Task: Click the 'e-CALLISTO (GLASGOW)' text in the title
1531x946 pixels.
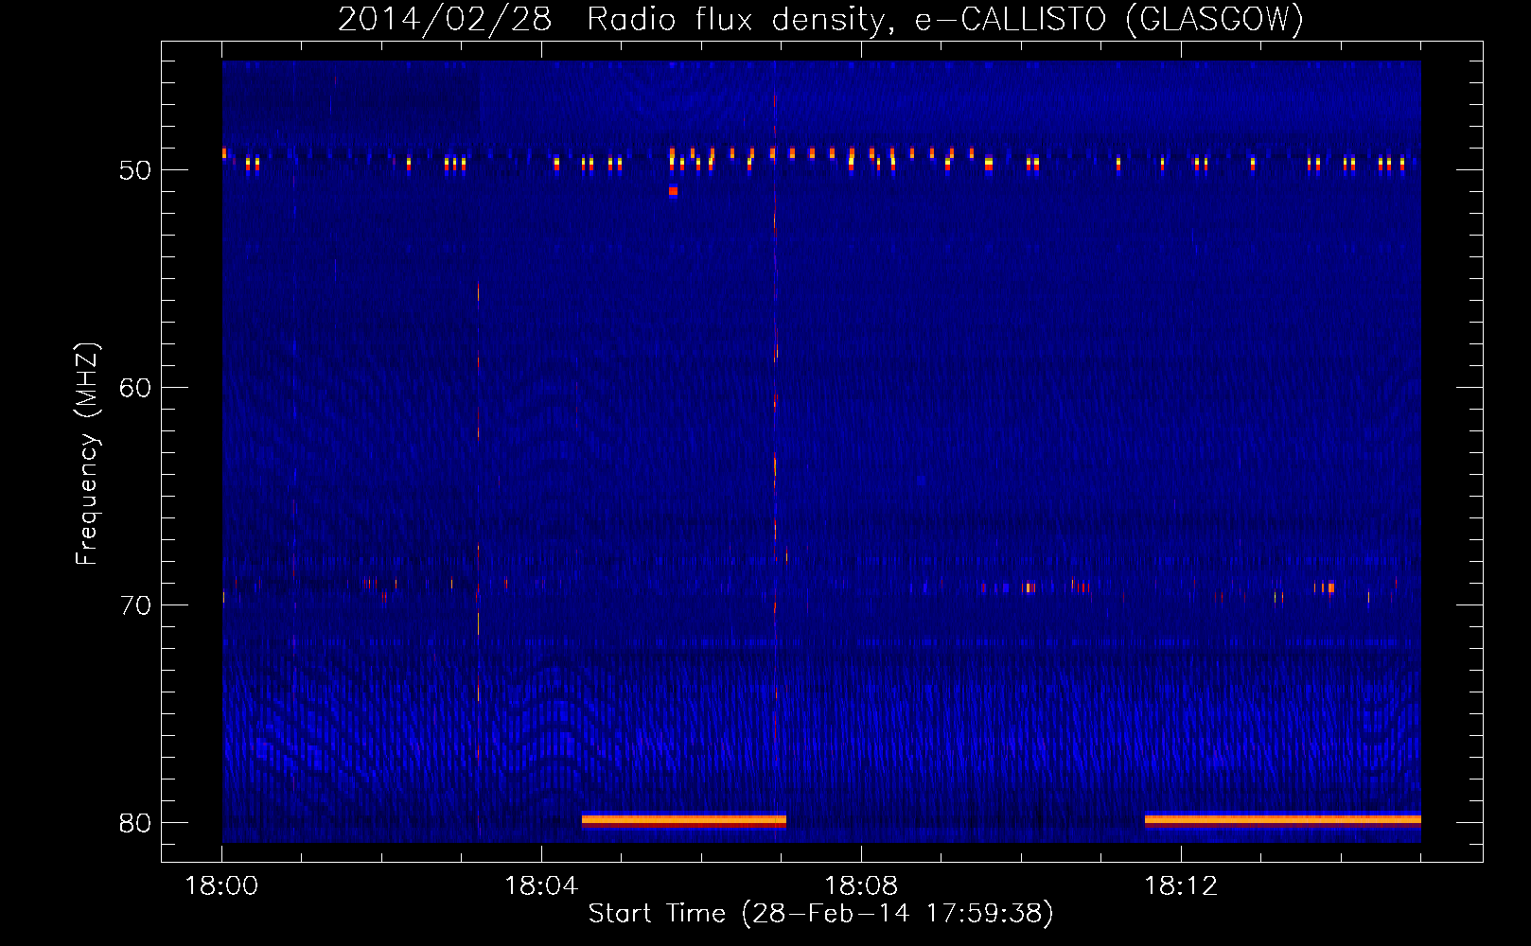Action: tap(1110, 19)
